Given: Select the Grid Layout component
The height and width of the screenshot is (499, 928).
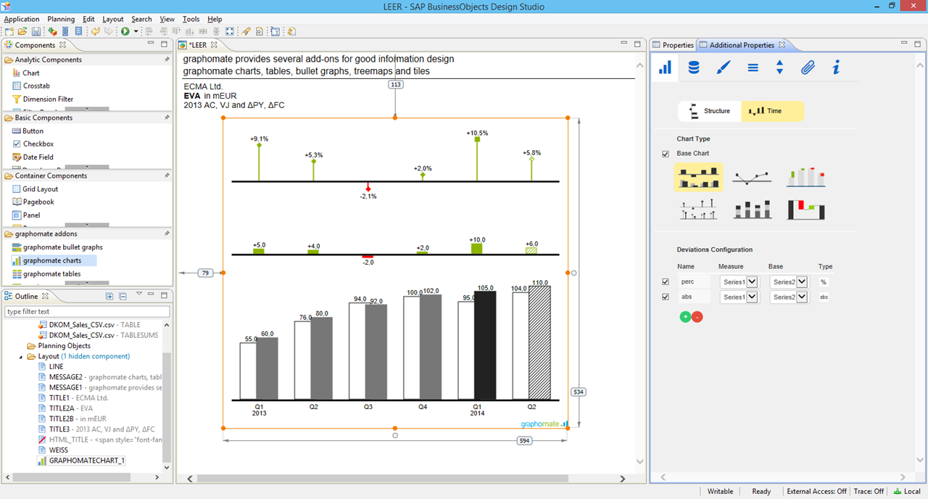Looking at the screenshot, I should [35, 189].
